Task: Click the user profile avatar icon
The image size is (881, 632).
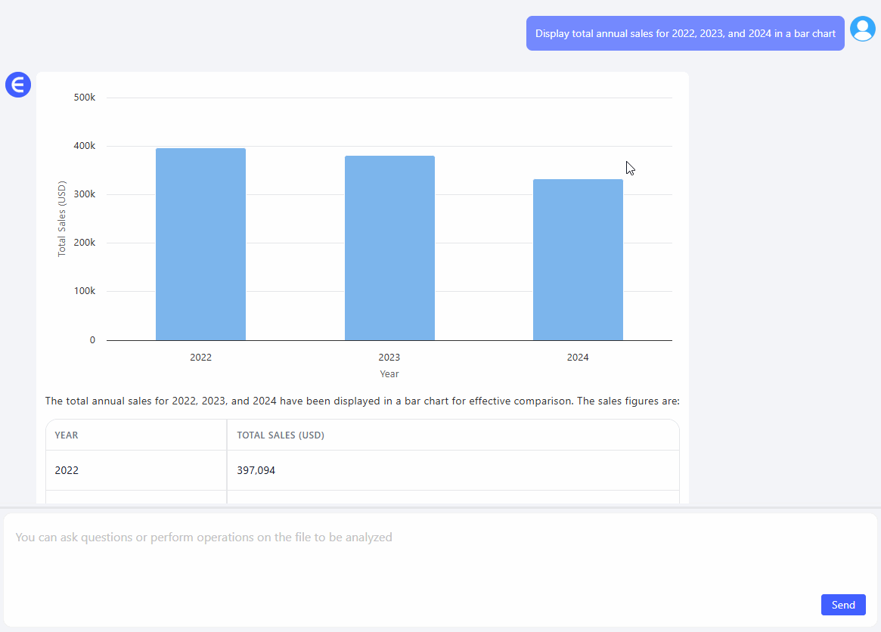Action: (x=862, y=29)
